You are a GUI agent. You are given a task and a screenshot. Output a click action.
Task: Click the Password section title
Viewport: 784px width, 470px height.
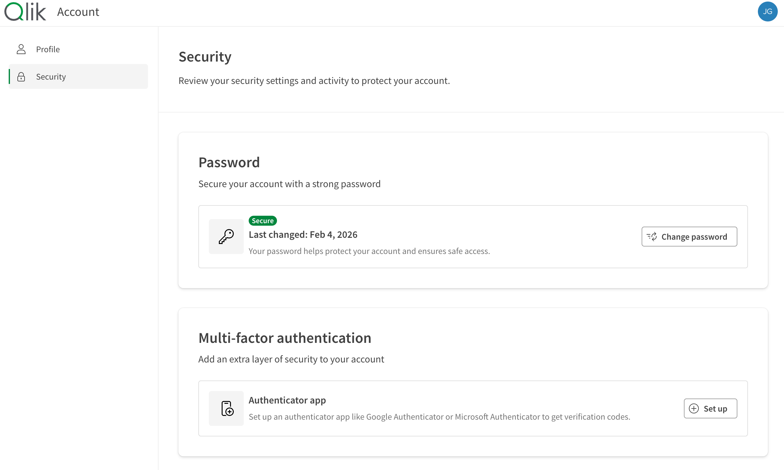coord(229,162)
